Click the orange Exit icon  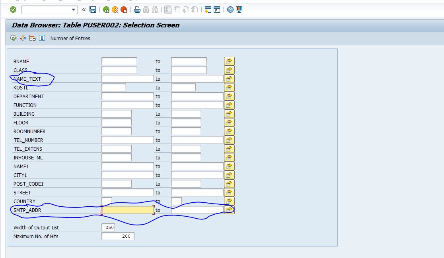click(x=115, y=10)
